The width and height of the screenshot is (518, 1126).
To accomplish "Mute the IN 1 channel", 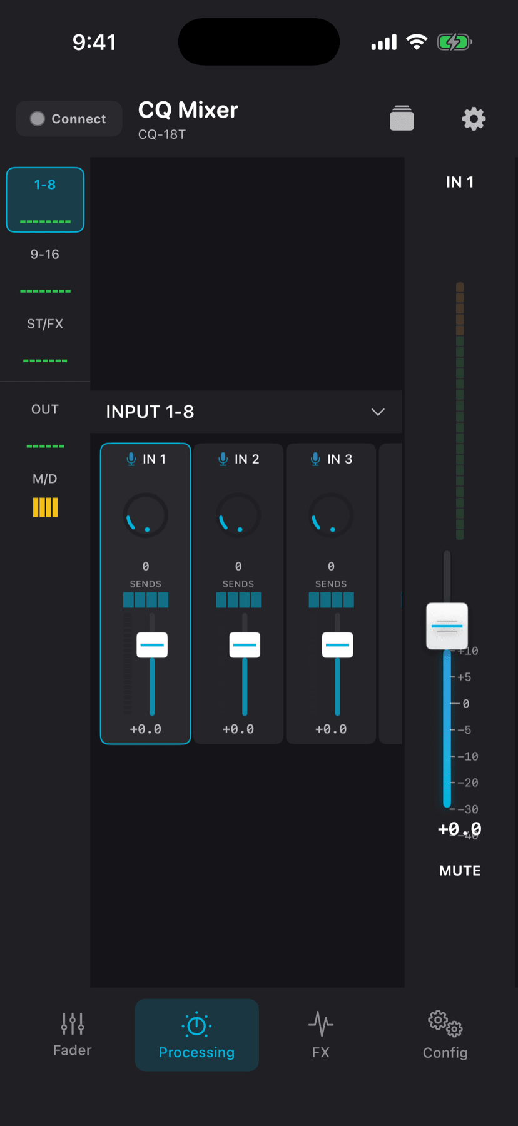I will tap(460, 871).
